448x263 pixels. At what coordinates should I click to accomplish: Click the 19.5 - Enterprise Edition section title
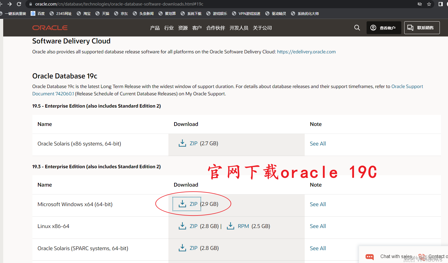(97, 106)
